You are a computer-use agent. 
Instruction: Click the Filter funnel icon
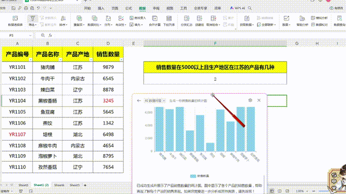(32, 18)
